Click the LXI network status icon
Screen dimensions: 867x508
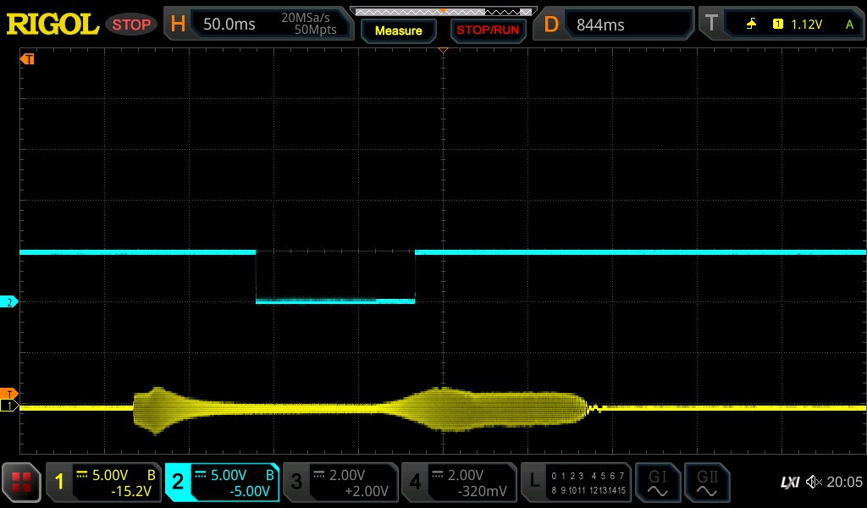(x=790, y=482)
